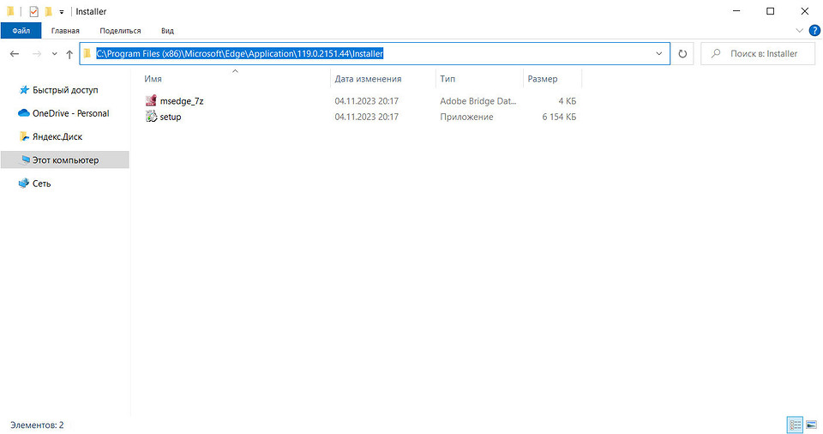Image resolution: width=823 pixels, height=434 pixels.
Task: Open Windows Explorer help icon
Action: point(814,31)
